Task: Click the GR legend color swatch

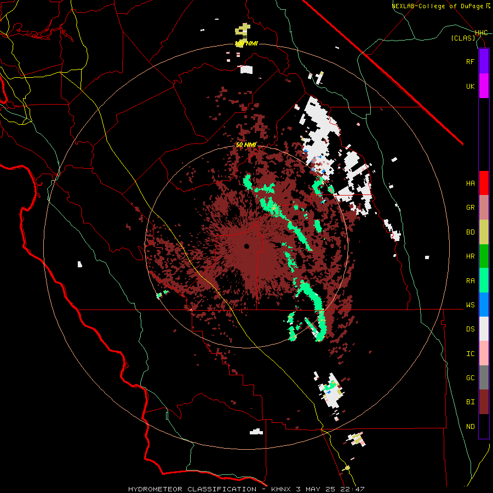Action: coord(484,208)
